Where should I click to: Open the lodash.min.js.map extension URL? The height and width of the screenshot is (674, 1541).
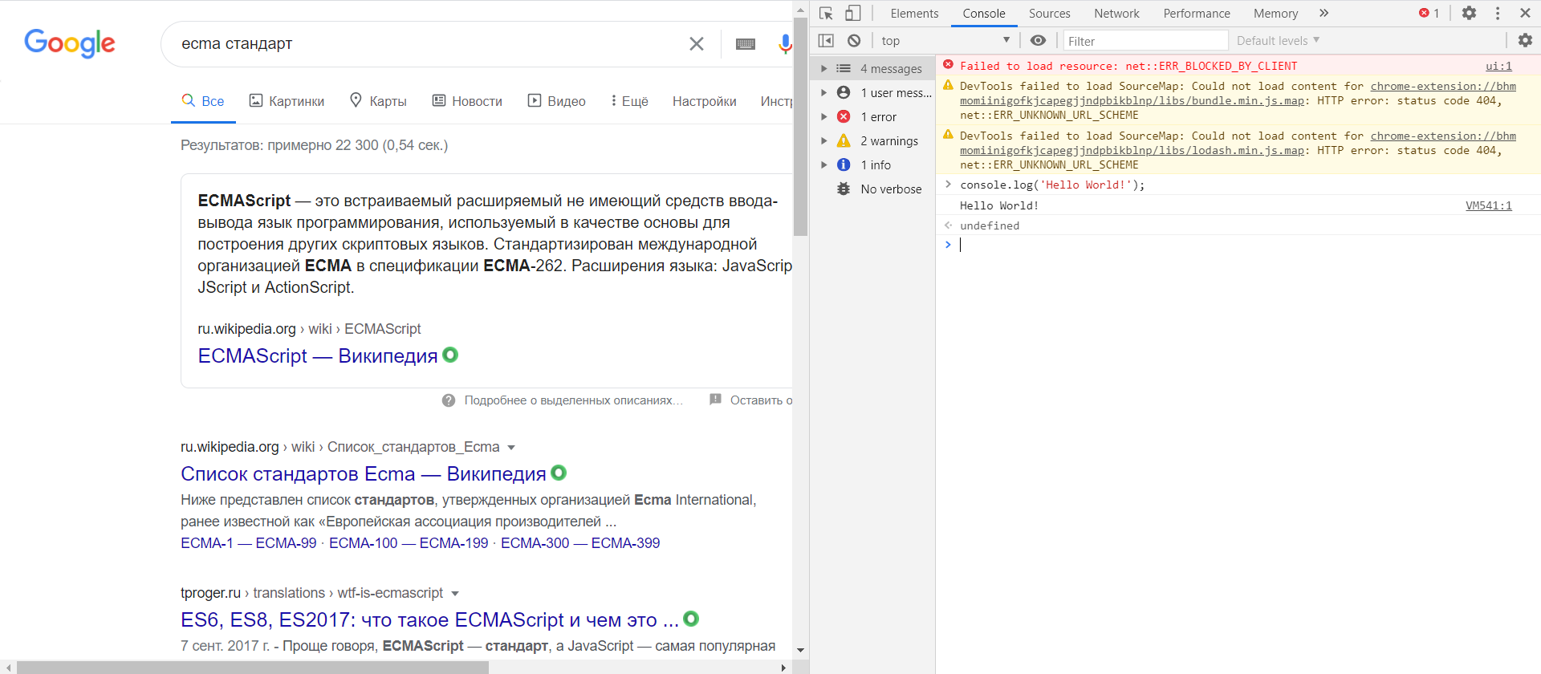1238,143
